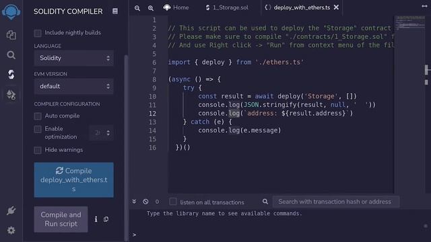Click line number 6 in gutter
This screenshot has height=242, width=431.
pyautogui.click(x=154, y=63)
